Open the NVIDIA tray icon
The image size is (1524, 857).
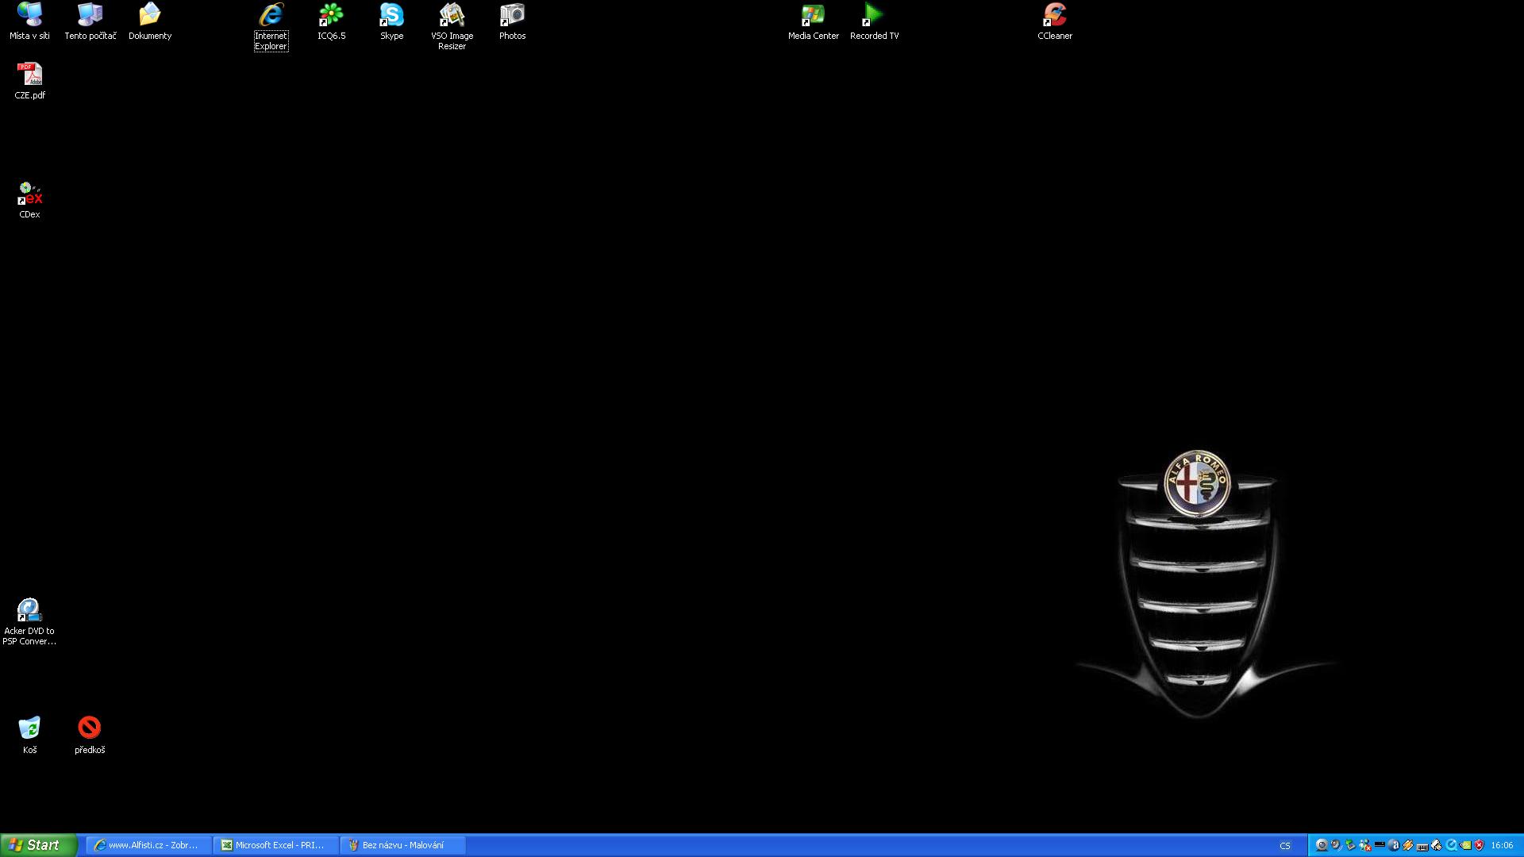pos(1465,845)
